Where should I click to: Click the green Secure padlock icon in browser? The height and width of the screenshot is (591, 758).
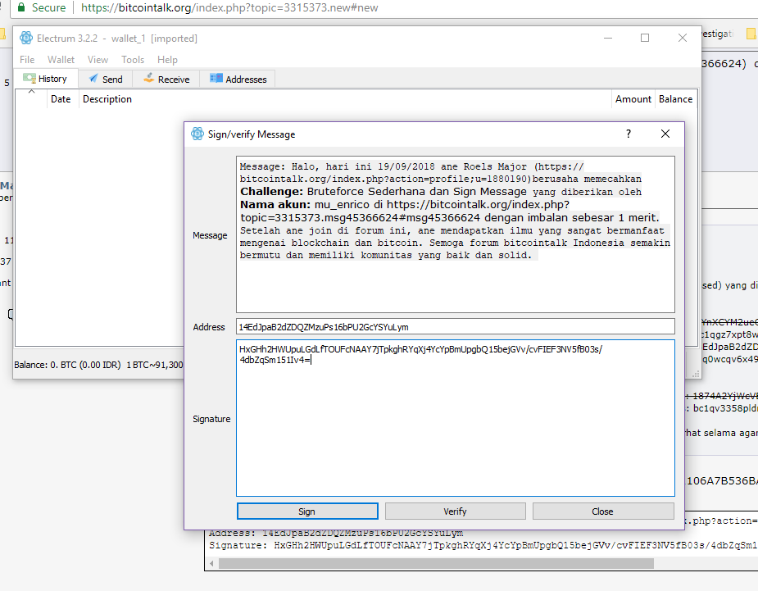coord(21,7)
